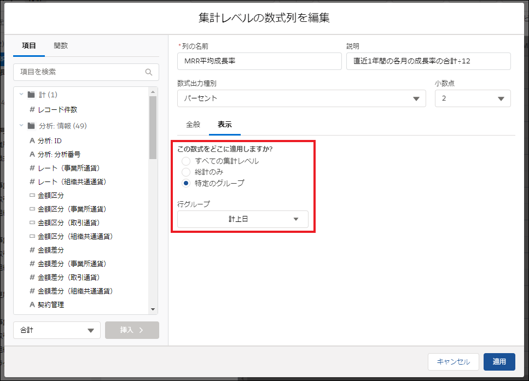Open the 小数点 dropdown showing 2
Screen dimensions: 529x381
coord(472,98)
